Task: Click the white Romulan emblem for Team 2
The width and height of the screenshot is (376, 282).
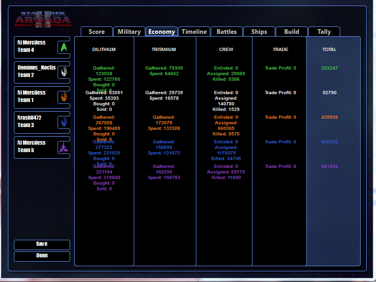Action: tap(64, 72)
